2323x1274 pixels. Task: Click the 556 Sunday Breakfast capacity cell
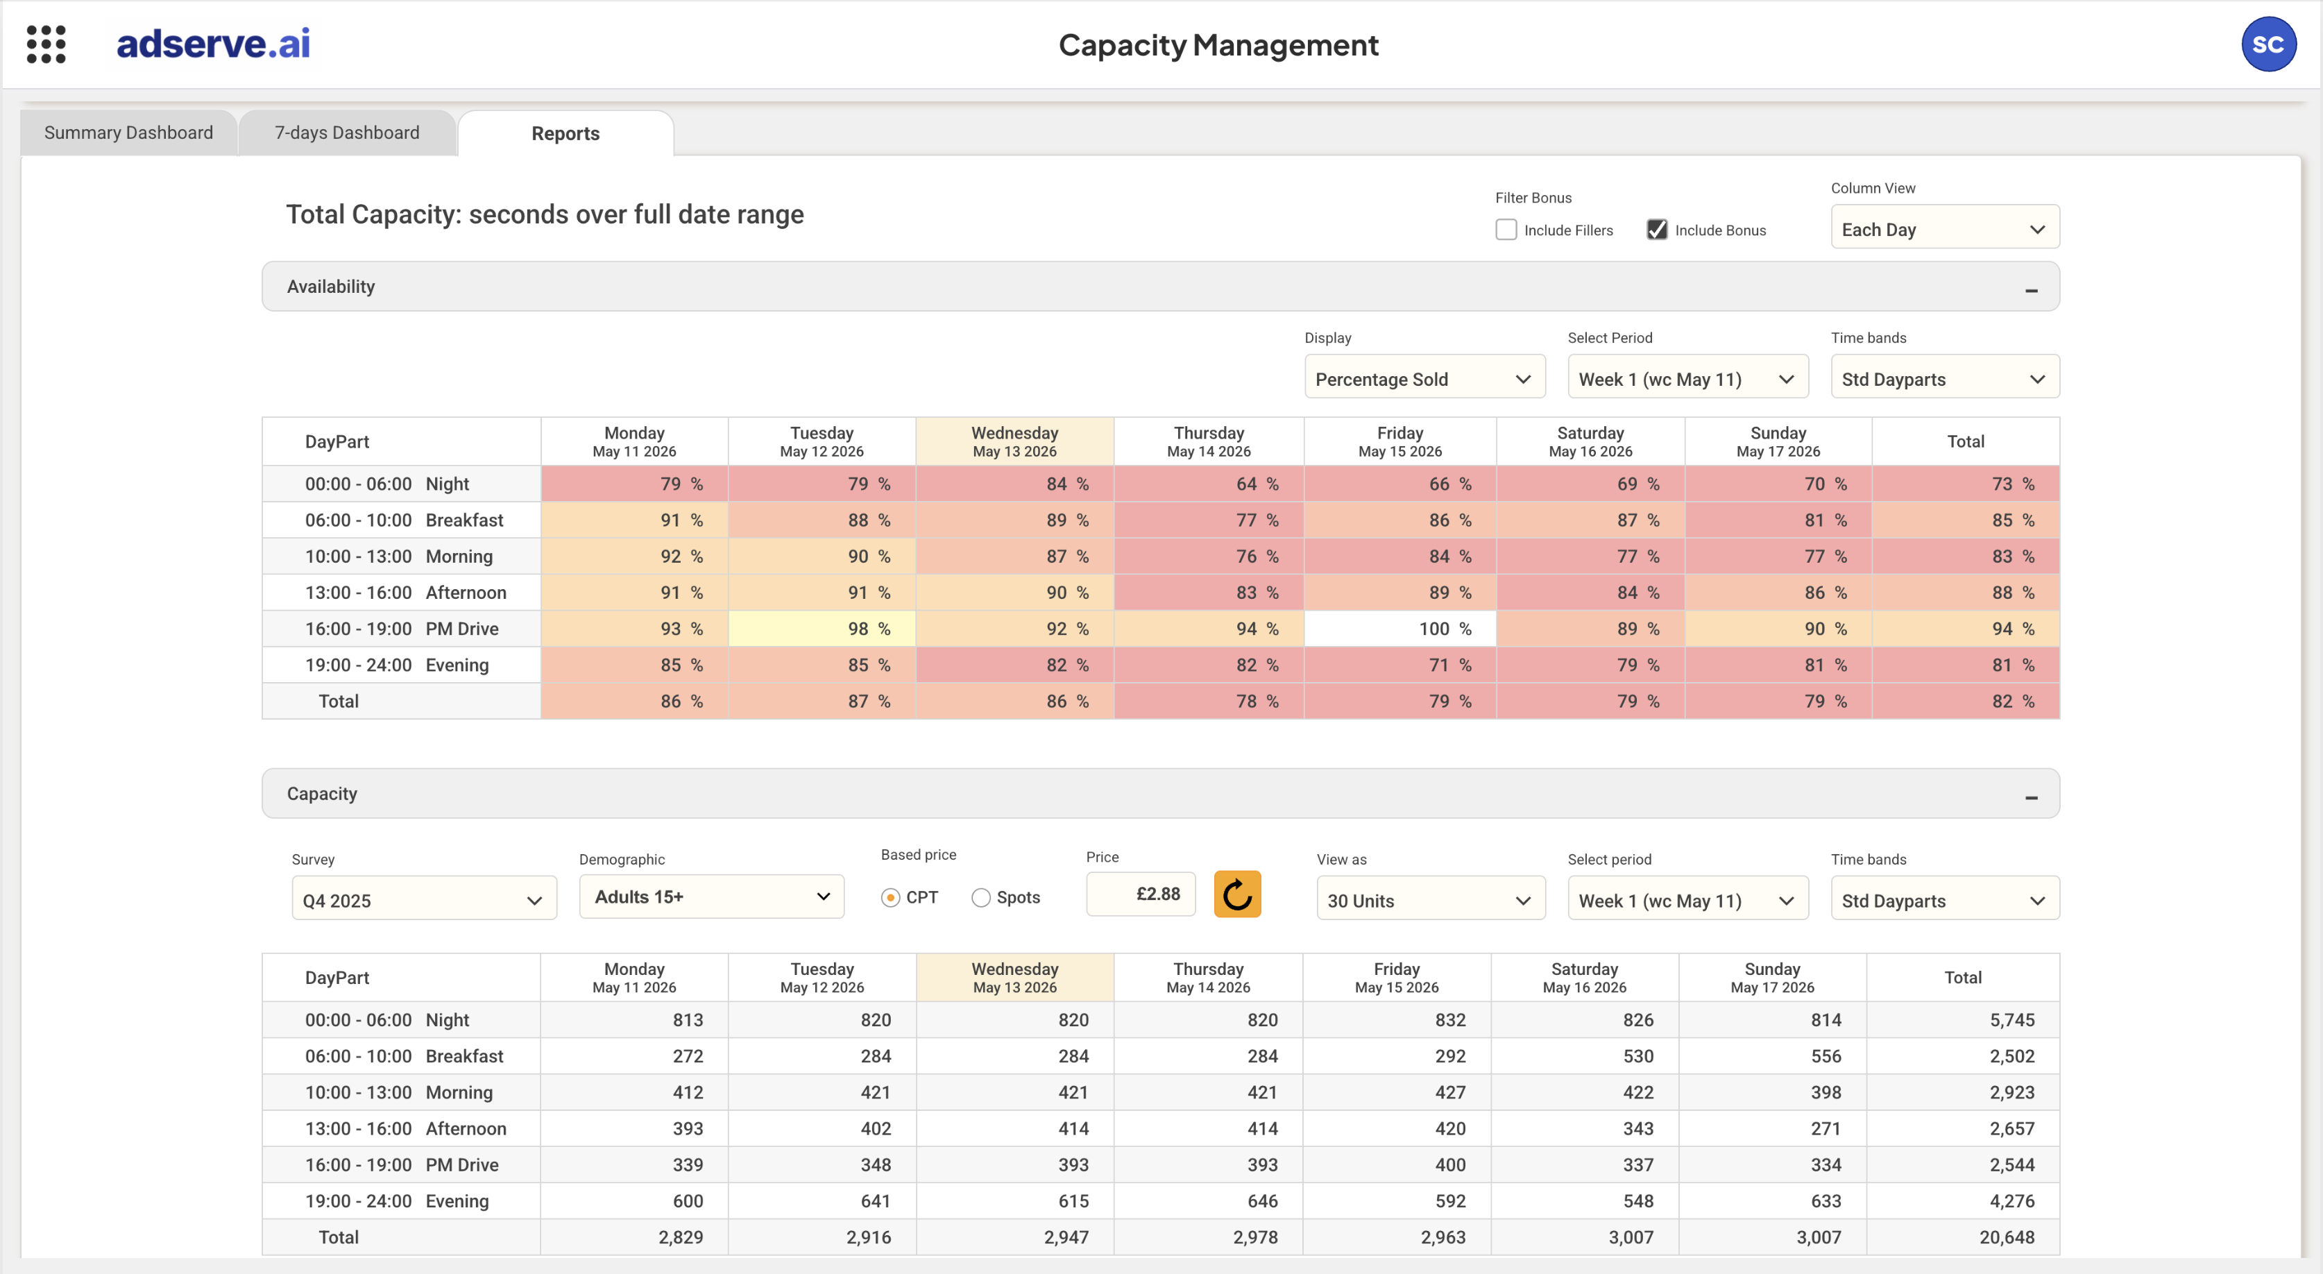1772,1056
